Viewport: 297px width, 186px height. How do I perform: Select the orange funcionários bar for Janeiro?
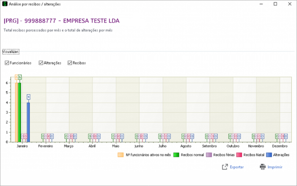pos(17,112)
